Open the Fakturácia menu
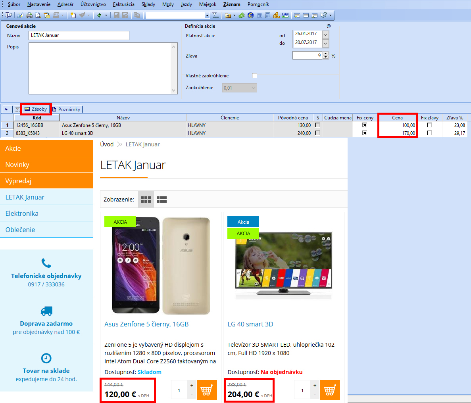The image size is (471, 403). click(x=124, y=4)
